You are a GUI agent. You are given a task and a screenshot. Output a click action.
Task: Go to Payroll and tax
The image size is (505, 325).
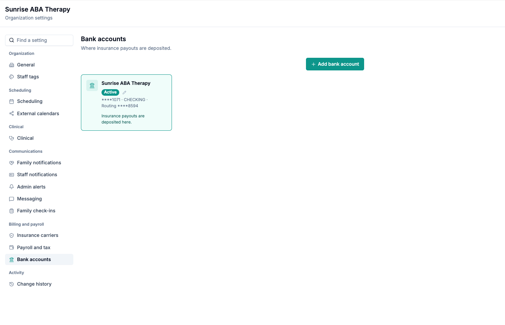click(x=39, y=248)
